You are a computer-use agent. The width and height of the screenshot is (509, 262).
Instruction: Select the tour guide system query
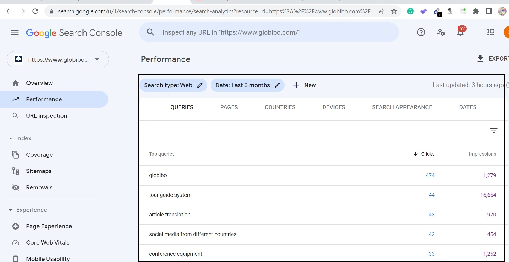pyautogui.click(x=321, y=195)
